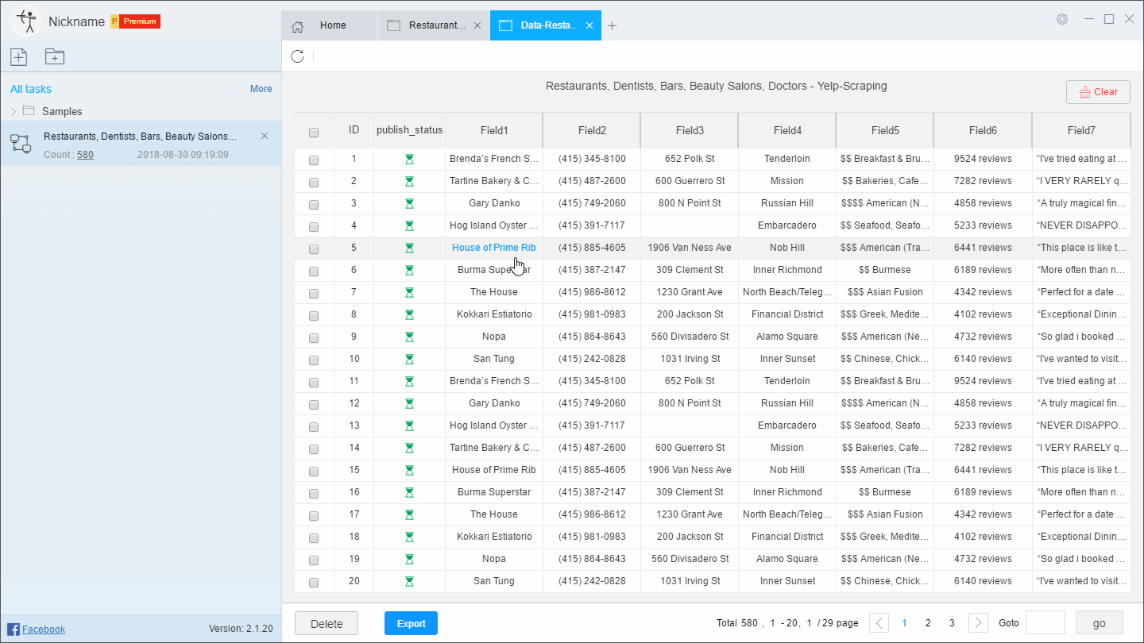Click the underlined 580 count link

point(86,154)
